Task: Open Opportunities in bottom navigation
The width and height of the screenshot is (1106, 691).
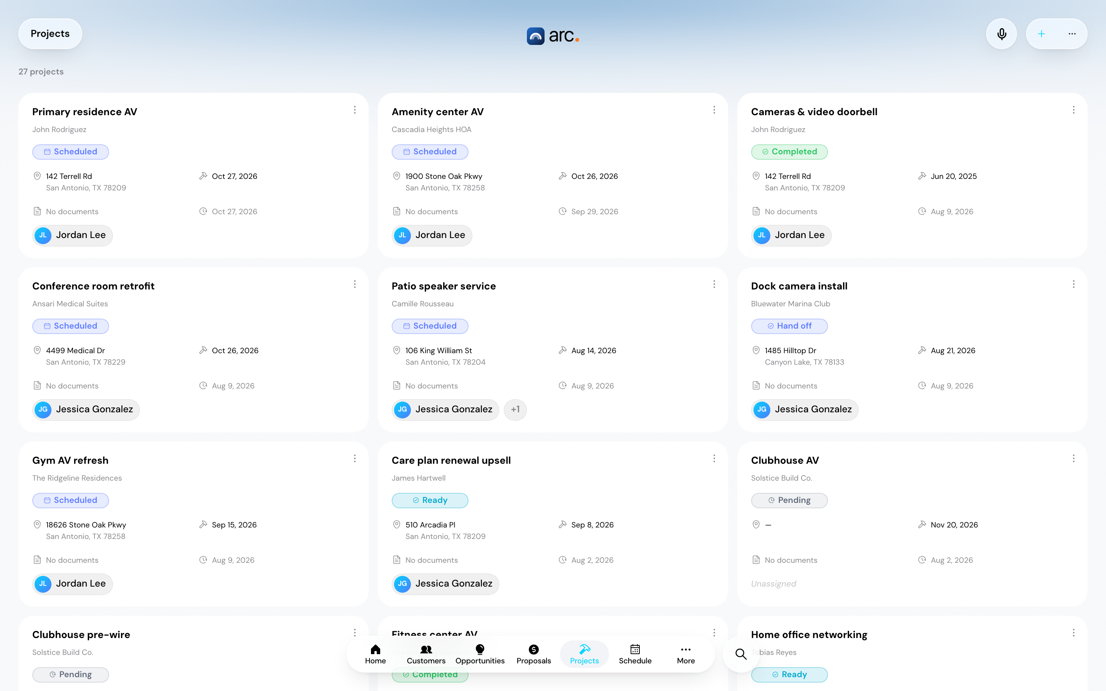Action: pos(480,655)
